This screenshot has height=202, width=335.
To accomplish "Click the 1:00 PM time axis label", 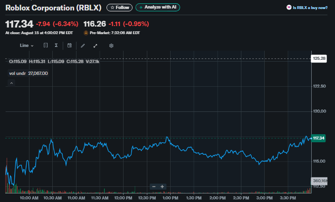I will pyautogui.click(x=171, y=198).
